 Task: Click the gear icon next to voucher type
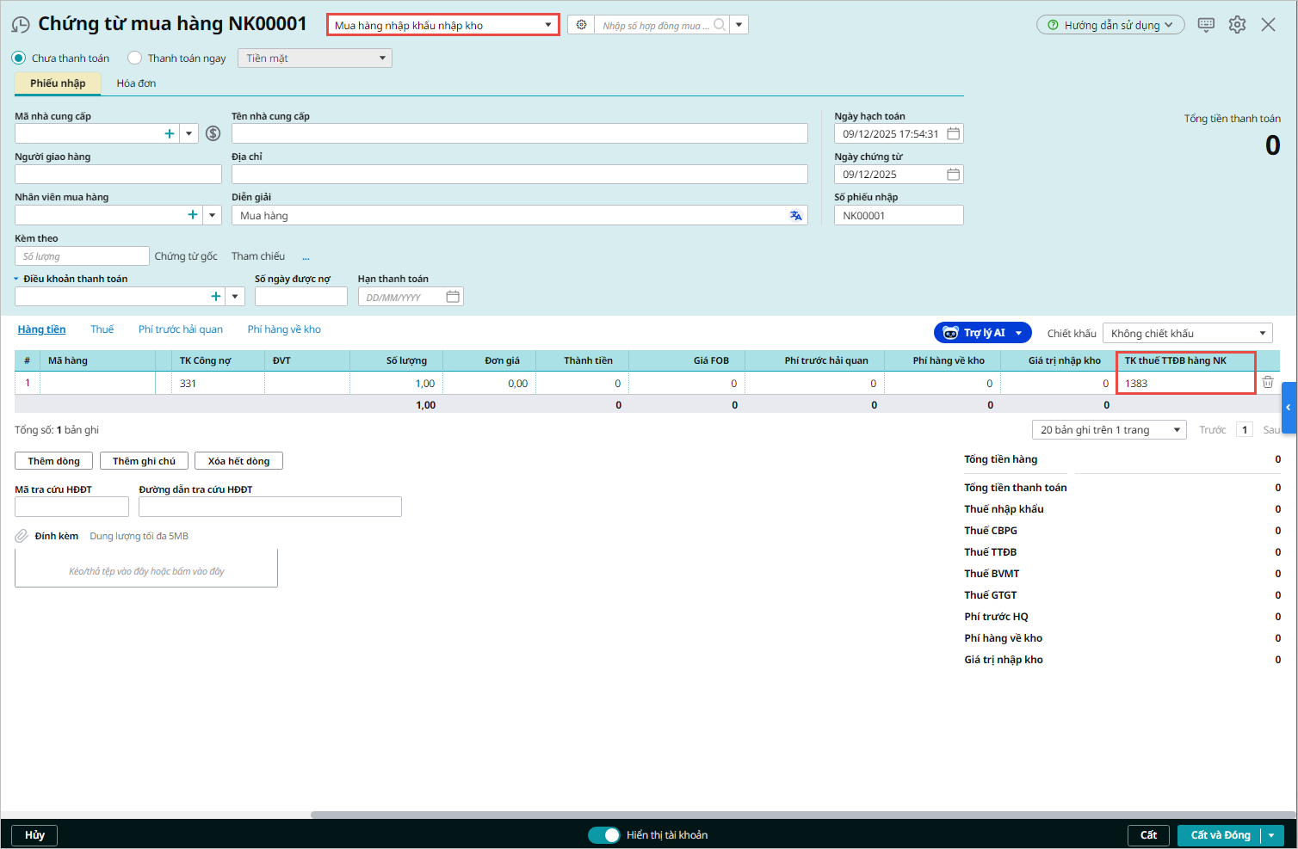pos(581,25)
